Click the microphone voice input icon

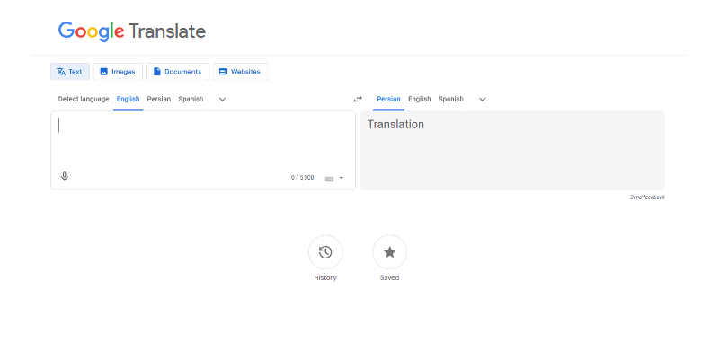click(64, 176)
